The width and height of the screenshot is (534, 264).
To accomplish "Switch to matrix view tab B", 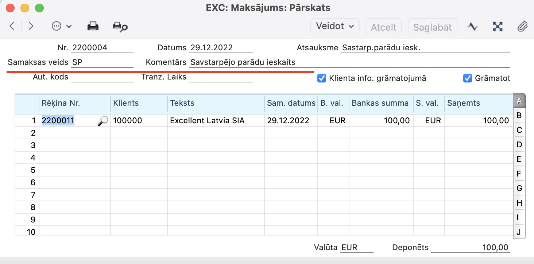I will (x=519, y=116).
